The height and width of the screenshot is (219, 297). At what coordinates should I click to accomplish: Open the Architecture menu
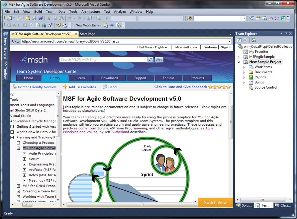click(x=91, y=12)
